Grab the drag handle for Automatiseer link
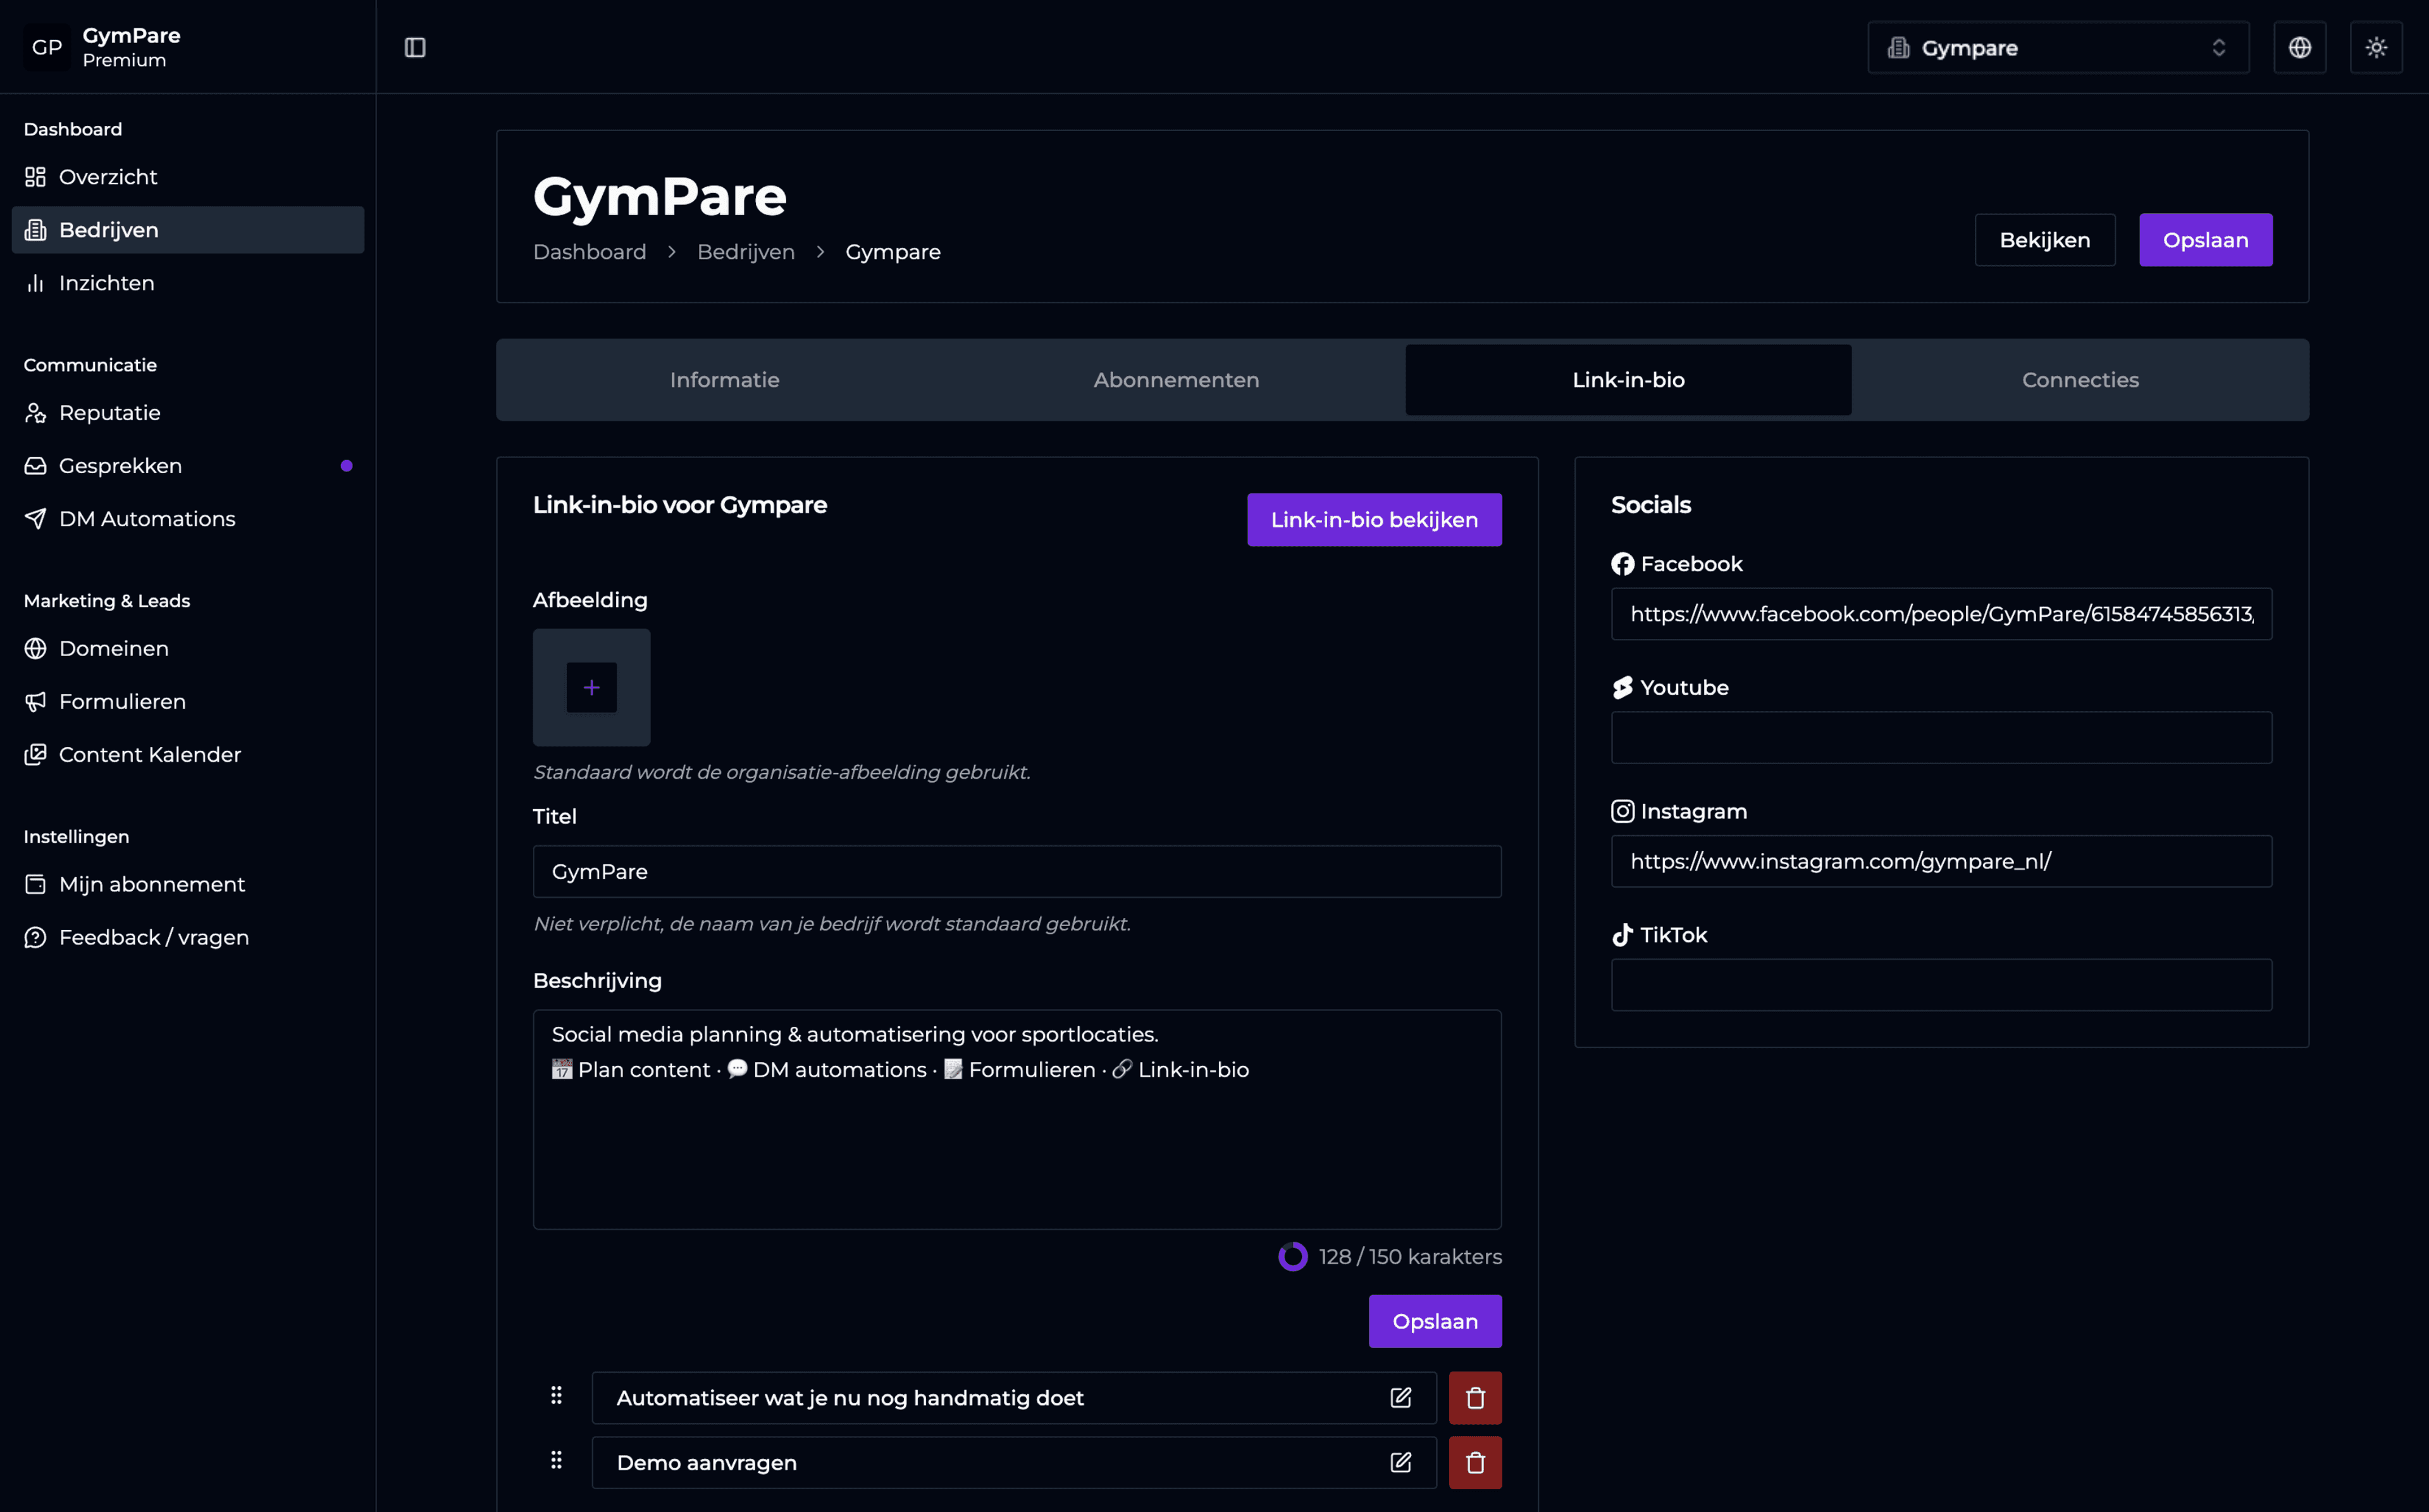 pos(557,1396)
